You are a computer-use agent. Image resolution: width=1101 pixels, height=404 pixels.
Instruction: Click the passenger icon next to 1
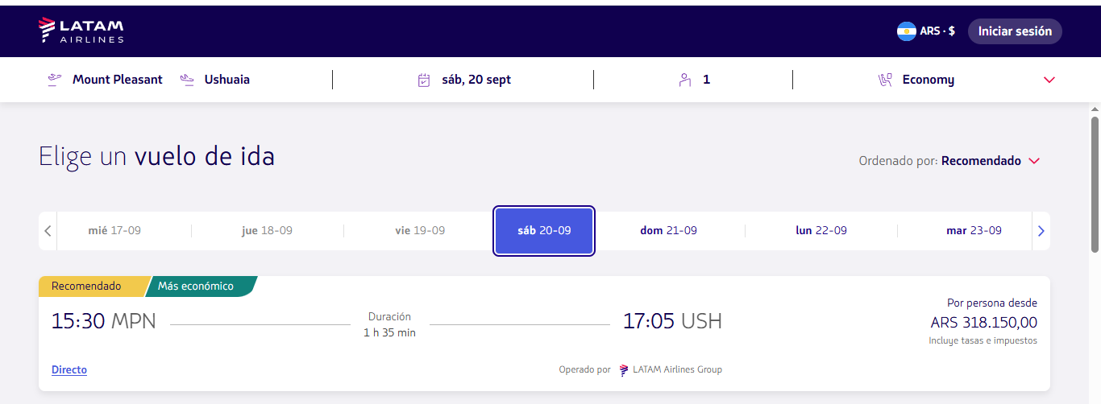tap(685, 80)
